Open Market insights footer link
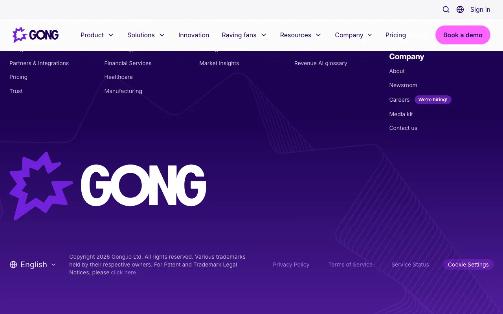Viewport: 503px width, 314px height. [x=219, y=63]
